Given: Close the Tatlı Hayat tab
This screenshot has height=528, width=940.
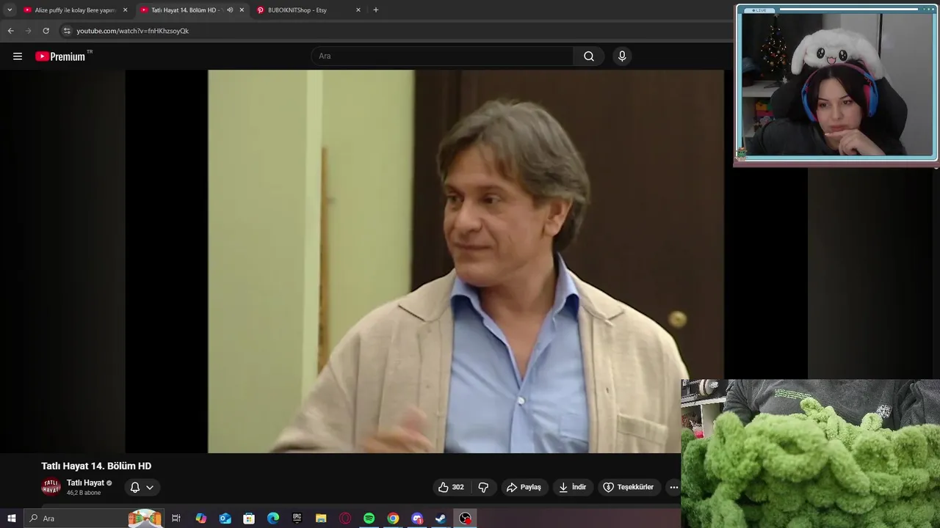Looking at the screenshot, I should click(x=242, y=10).
